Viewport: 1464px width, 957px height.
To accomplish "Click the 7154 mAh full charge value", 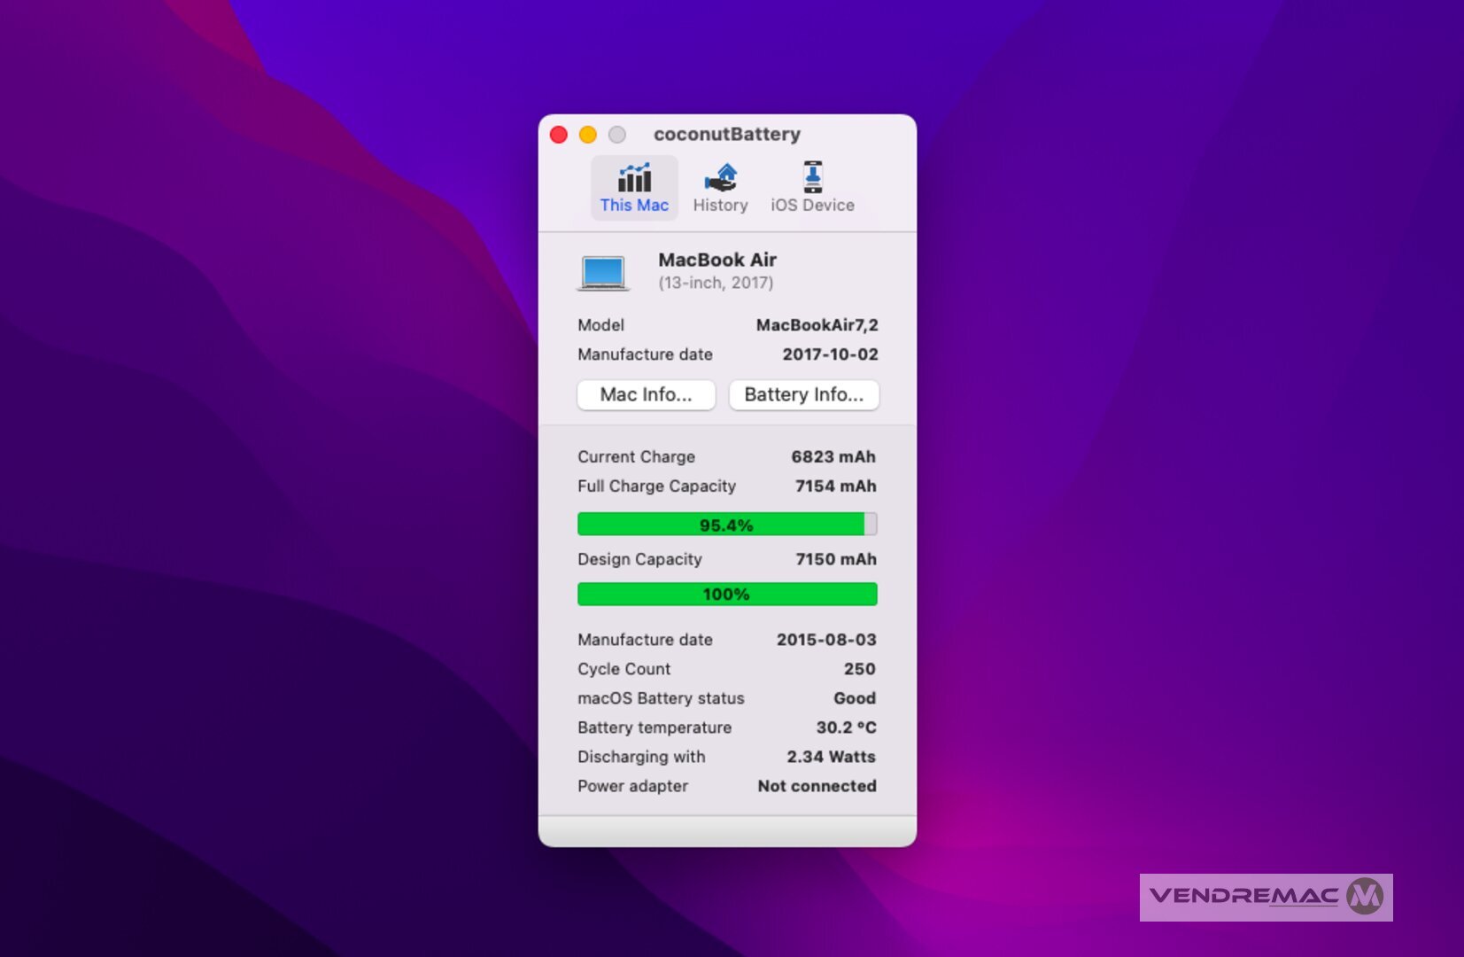I will (x=835, y=486).
